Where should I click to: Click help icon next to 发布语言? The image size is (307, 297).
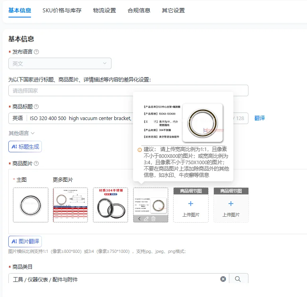point(36,52)
